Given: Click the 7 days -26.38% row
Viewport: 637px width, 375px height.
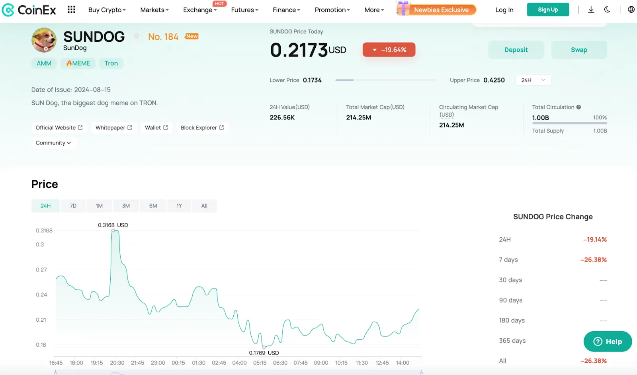Looking at the screenshot, I should pos(553,260).
